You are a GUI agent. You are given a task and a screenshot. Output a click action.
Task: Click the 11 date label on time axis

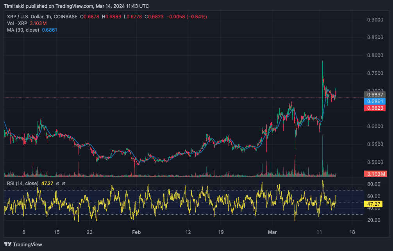point(319,232)
